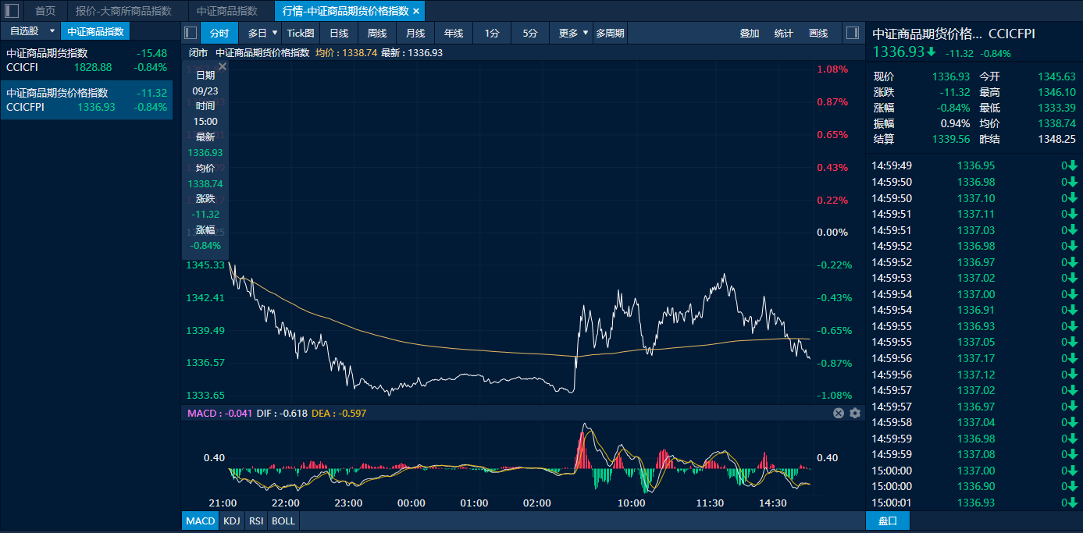1083x533 pixels.
Task: Open the 自选股 dropdown arrow
Action: click(52, 31)
